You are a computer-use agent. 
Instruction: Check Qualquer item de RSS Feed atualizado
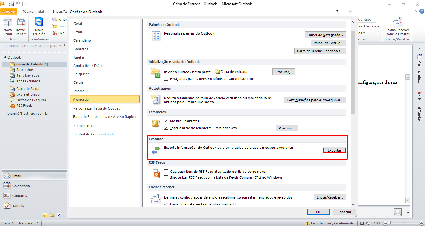(166, 172)
